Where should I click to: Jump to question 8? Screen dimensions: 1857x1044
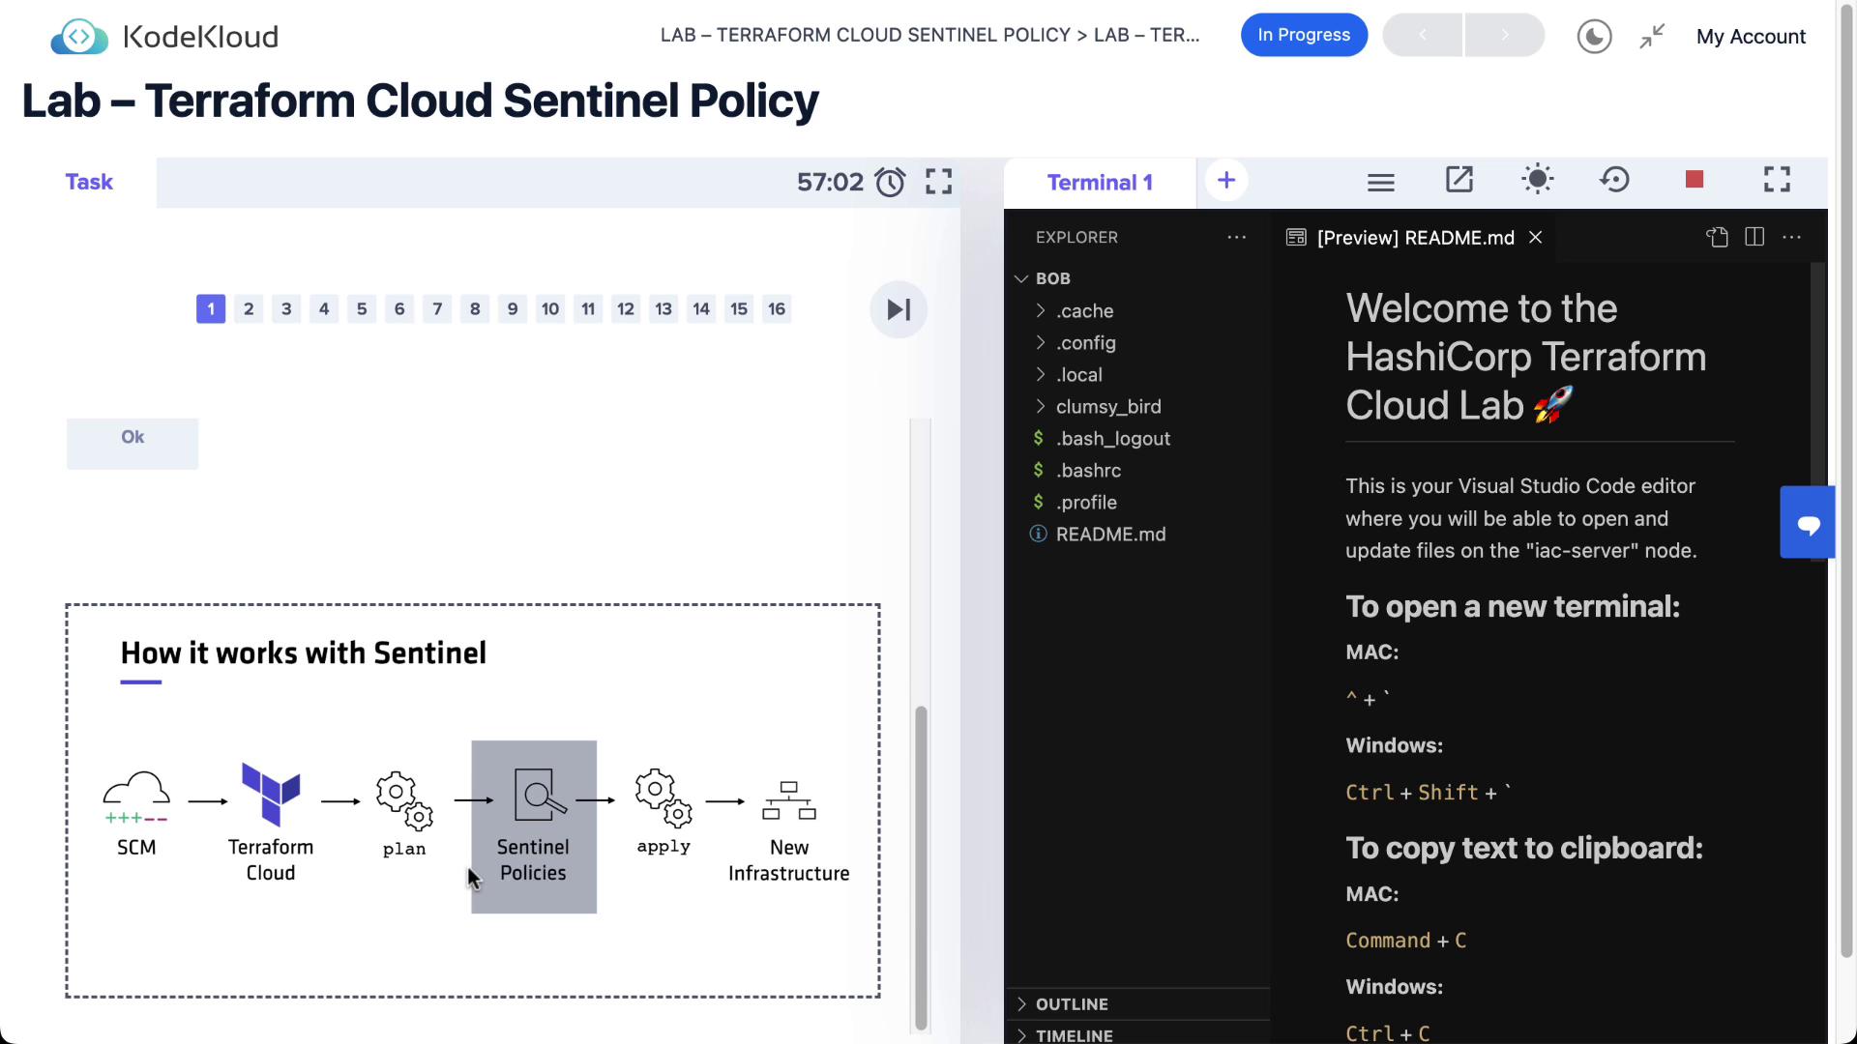tap(475, 309)
